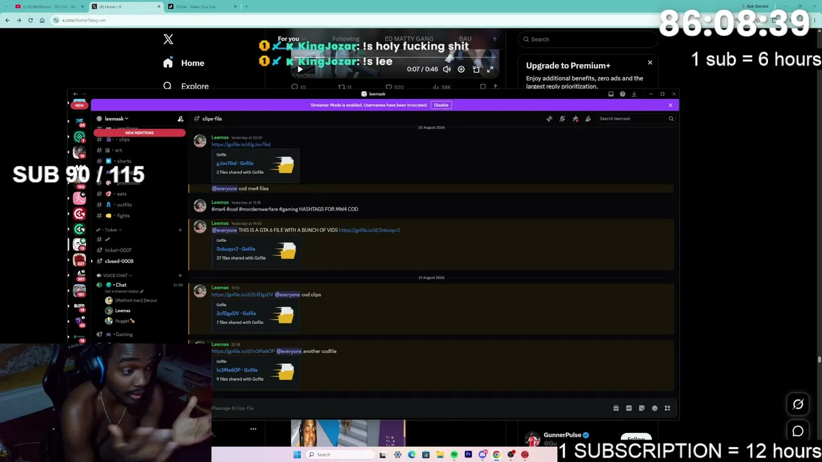822x462 pixels.
Task: Open the gofile.io/d/gJov7Ikd link
Action: pyautogui.click(x=241, y=144)
